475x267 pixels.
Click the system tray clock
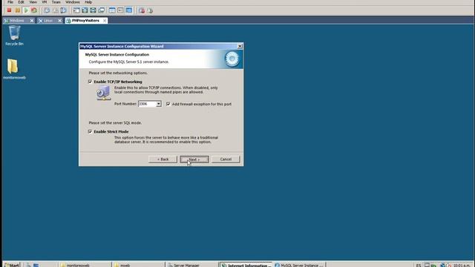tap(462, 266)
